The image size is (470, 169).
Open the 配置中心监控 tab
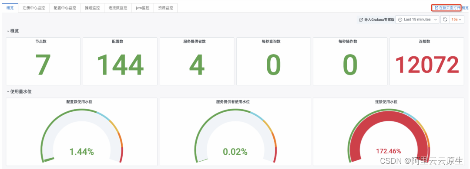(65, 8)
